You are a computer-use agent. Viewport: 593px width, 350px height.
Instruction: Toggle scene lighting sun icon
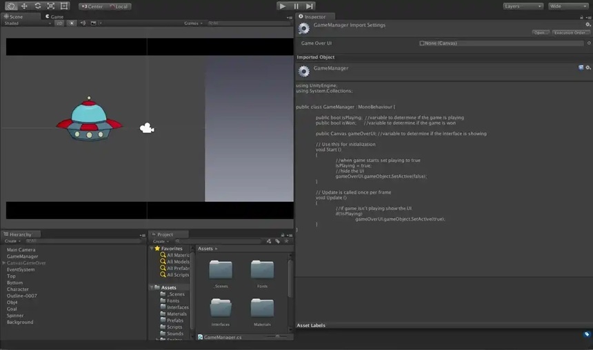[72, 23]
